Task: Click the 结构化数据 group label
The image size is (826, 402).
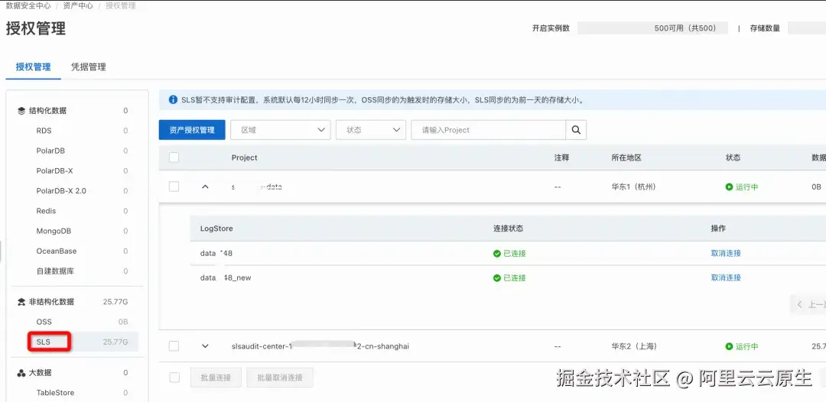Action: coord(47,111)
